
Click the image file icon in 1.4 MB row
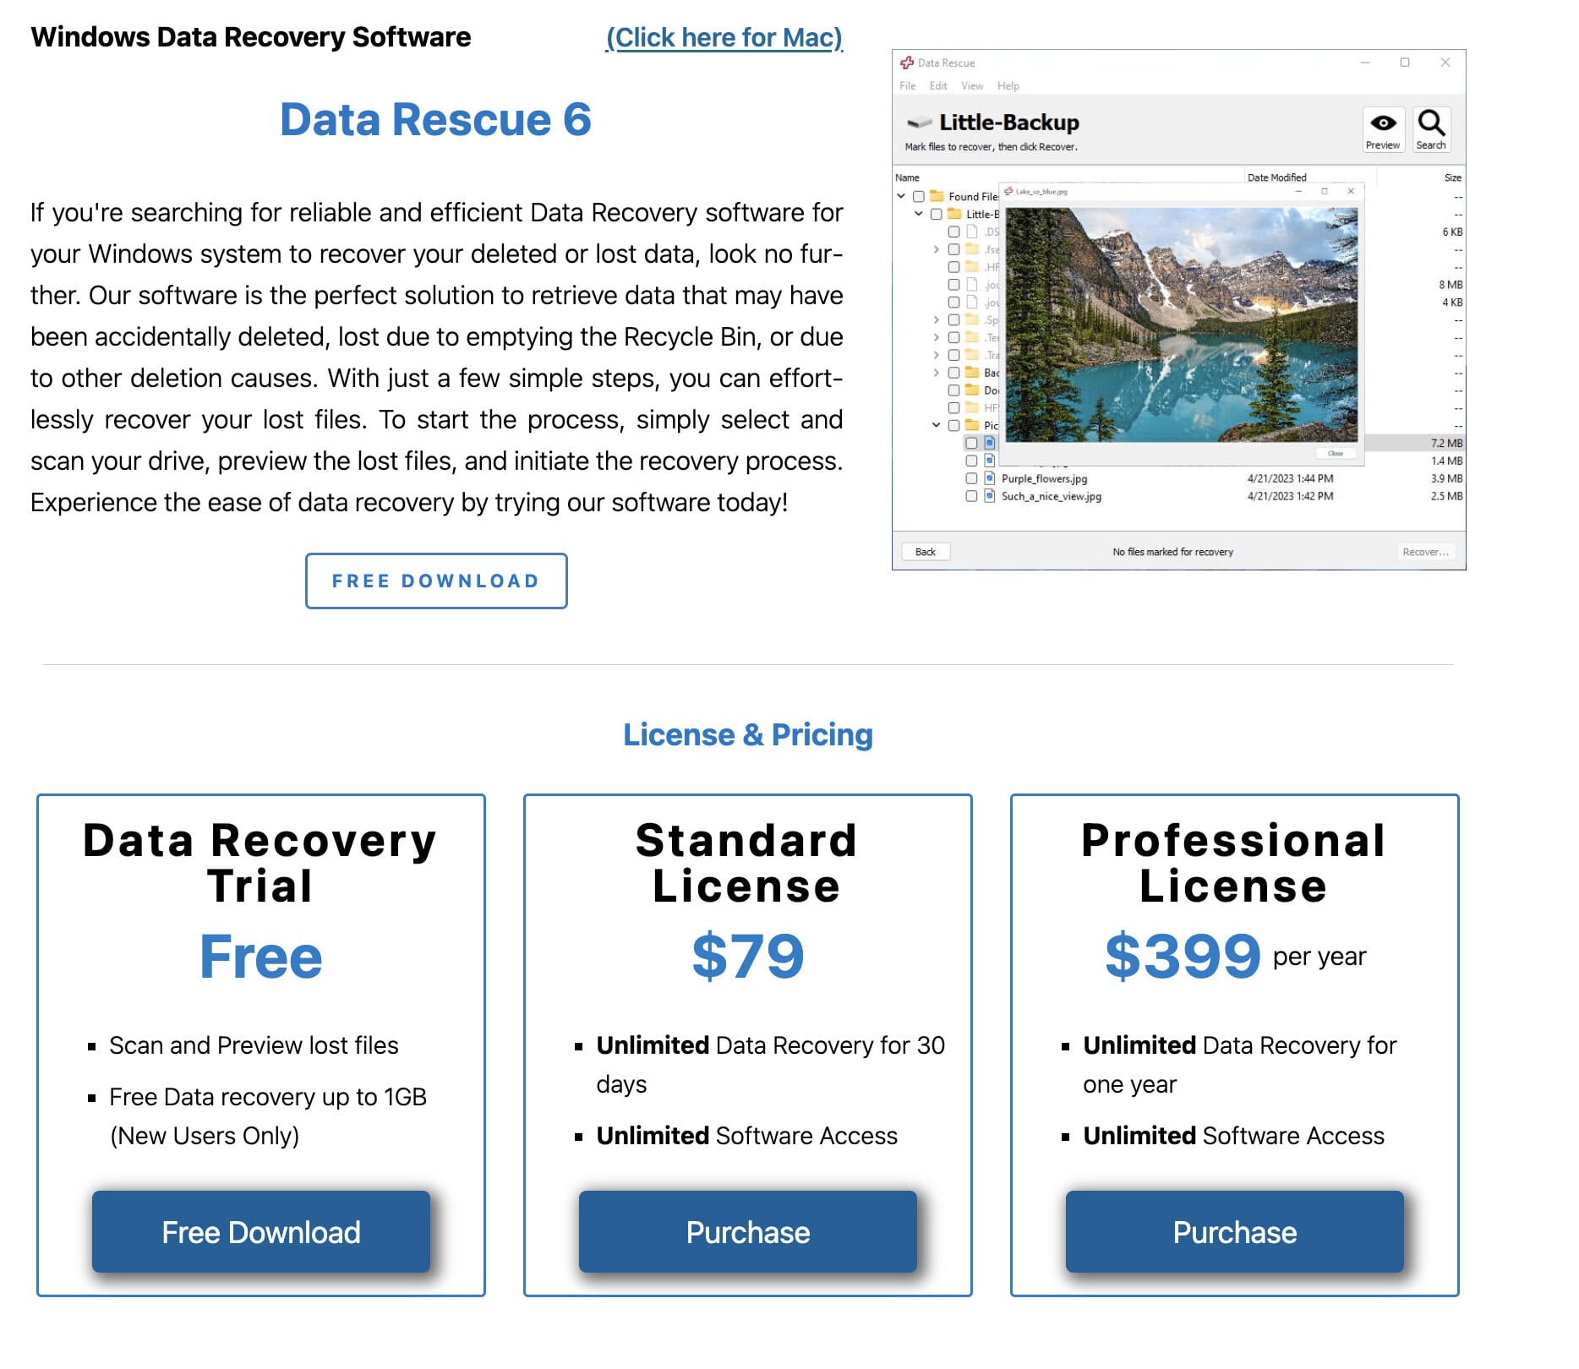tap(990, 461)
